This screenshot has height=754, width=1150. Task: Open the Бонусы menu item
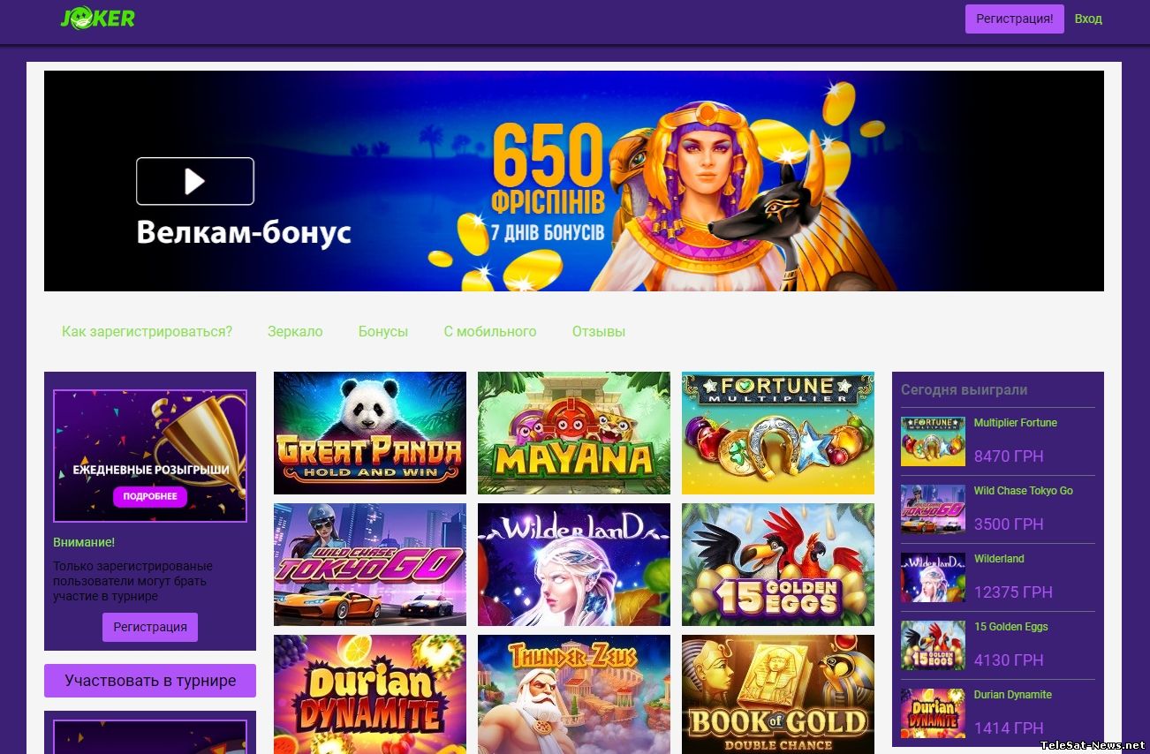coord(383,332)
